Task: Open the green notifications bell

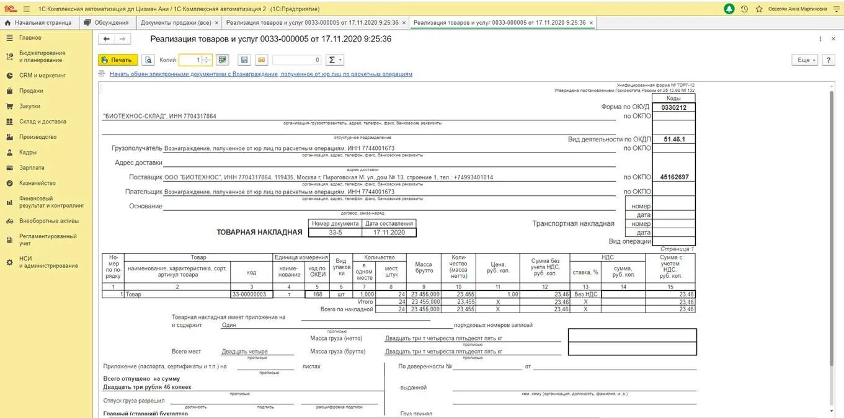Action: pyautogui.click(x=729, y=9)
